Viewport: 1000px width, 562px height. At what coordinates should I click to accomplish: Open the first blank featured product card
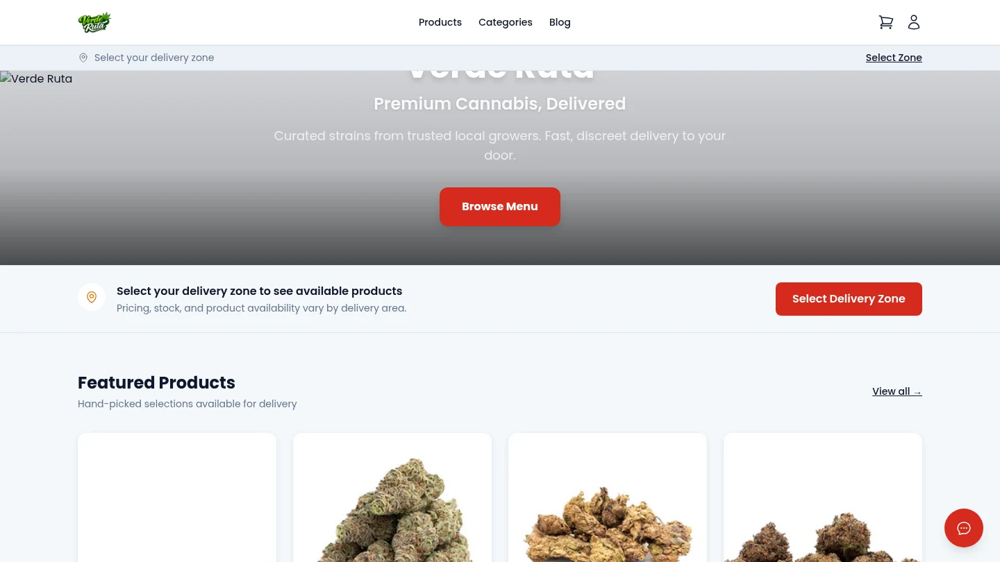177,497
